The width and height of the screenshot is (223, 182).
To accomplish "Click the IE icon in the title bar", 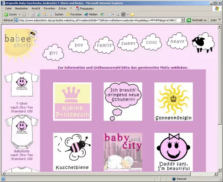I will point(3,3).
